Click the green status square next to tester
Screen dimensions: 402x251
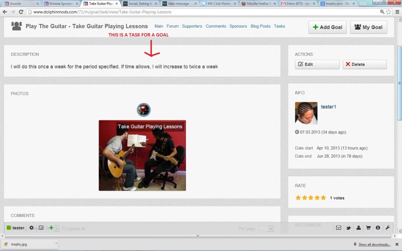9,228
